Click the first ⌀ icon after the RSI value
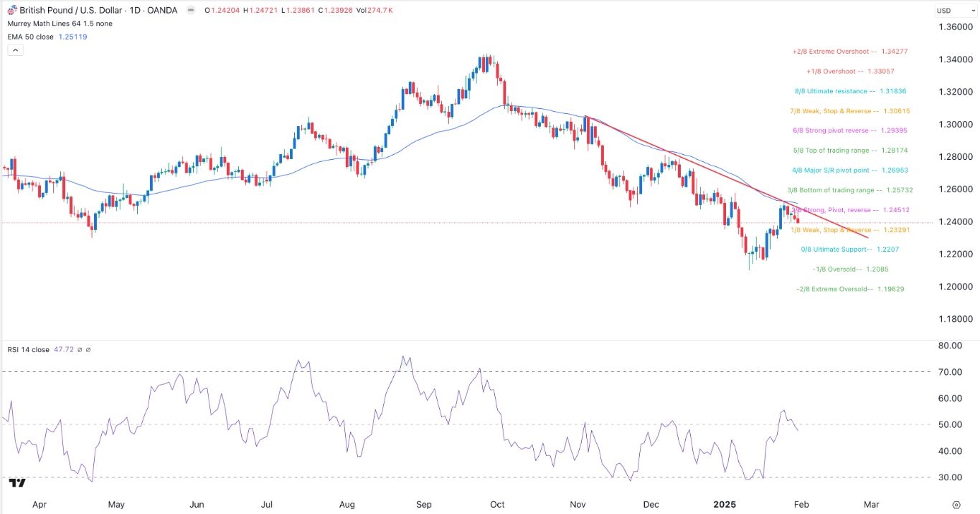Viewport: 980px width, 514px height. (80, 349)
